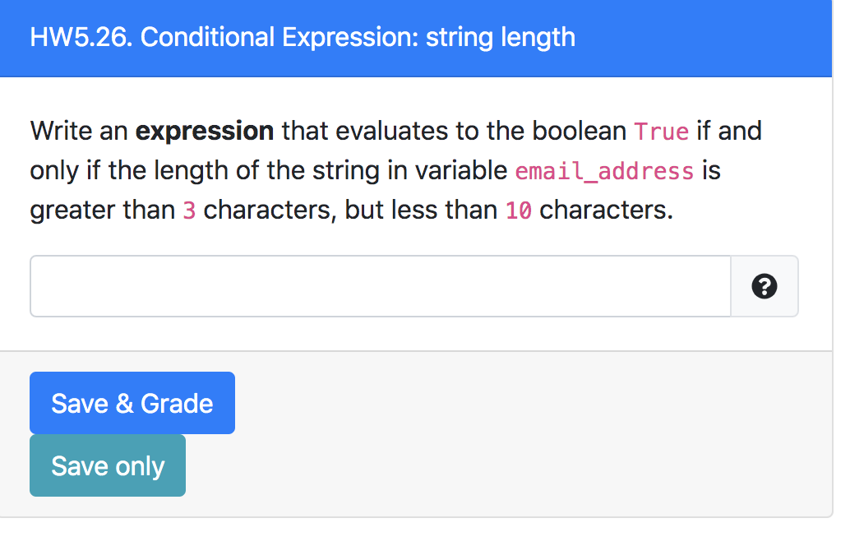Screen dimensions: 850x546
Task: Click the email_address variable code text
Action: tap(604, 171)
